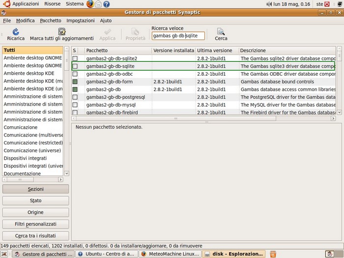Viewport: 344px width, 258px height.
Task: Toggle installed status box of gambas2-gb-db
Action: (75, 89)
